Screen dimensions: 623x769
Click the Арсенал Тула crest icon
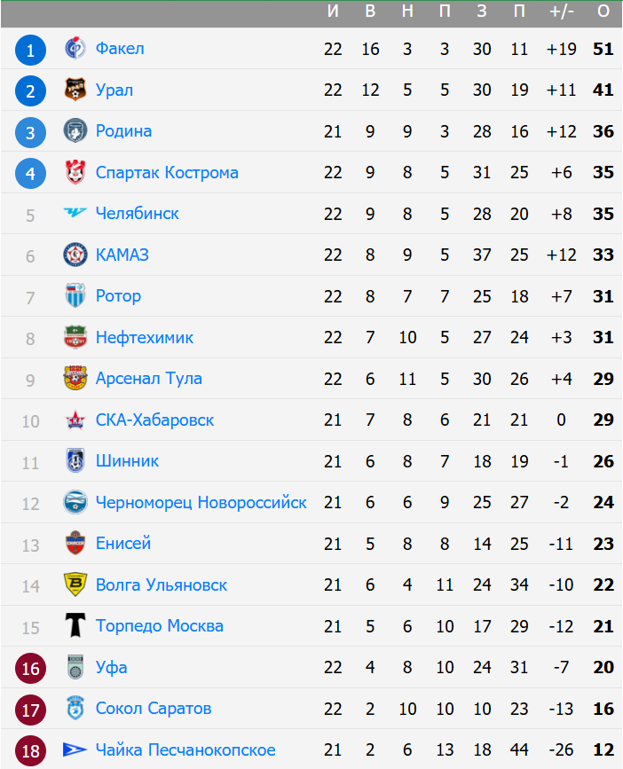click(75, 379)
